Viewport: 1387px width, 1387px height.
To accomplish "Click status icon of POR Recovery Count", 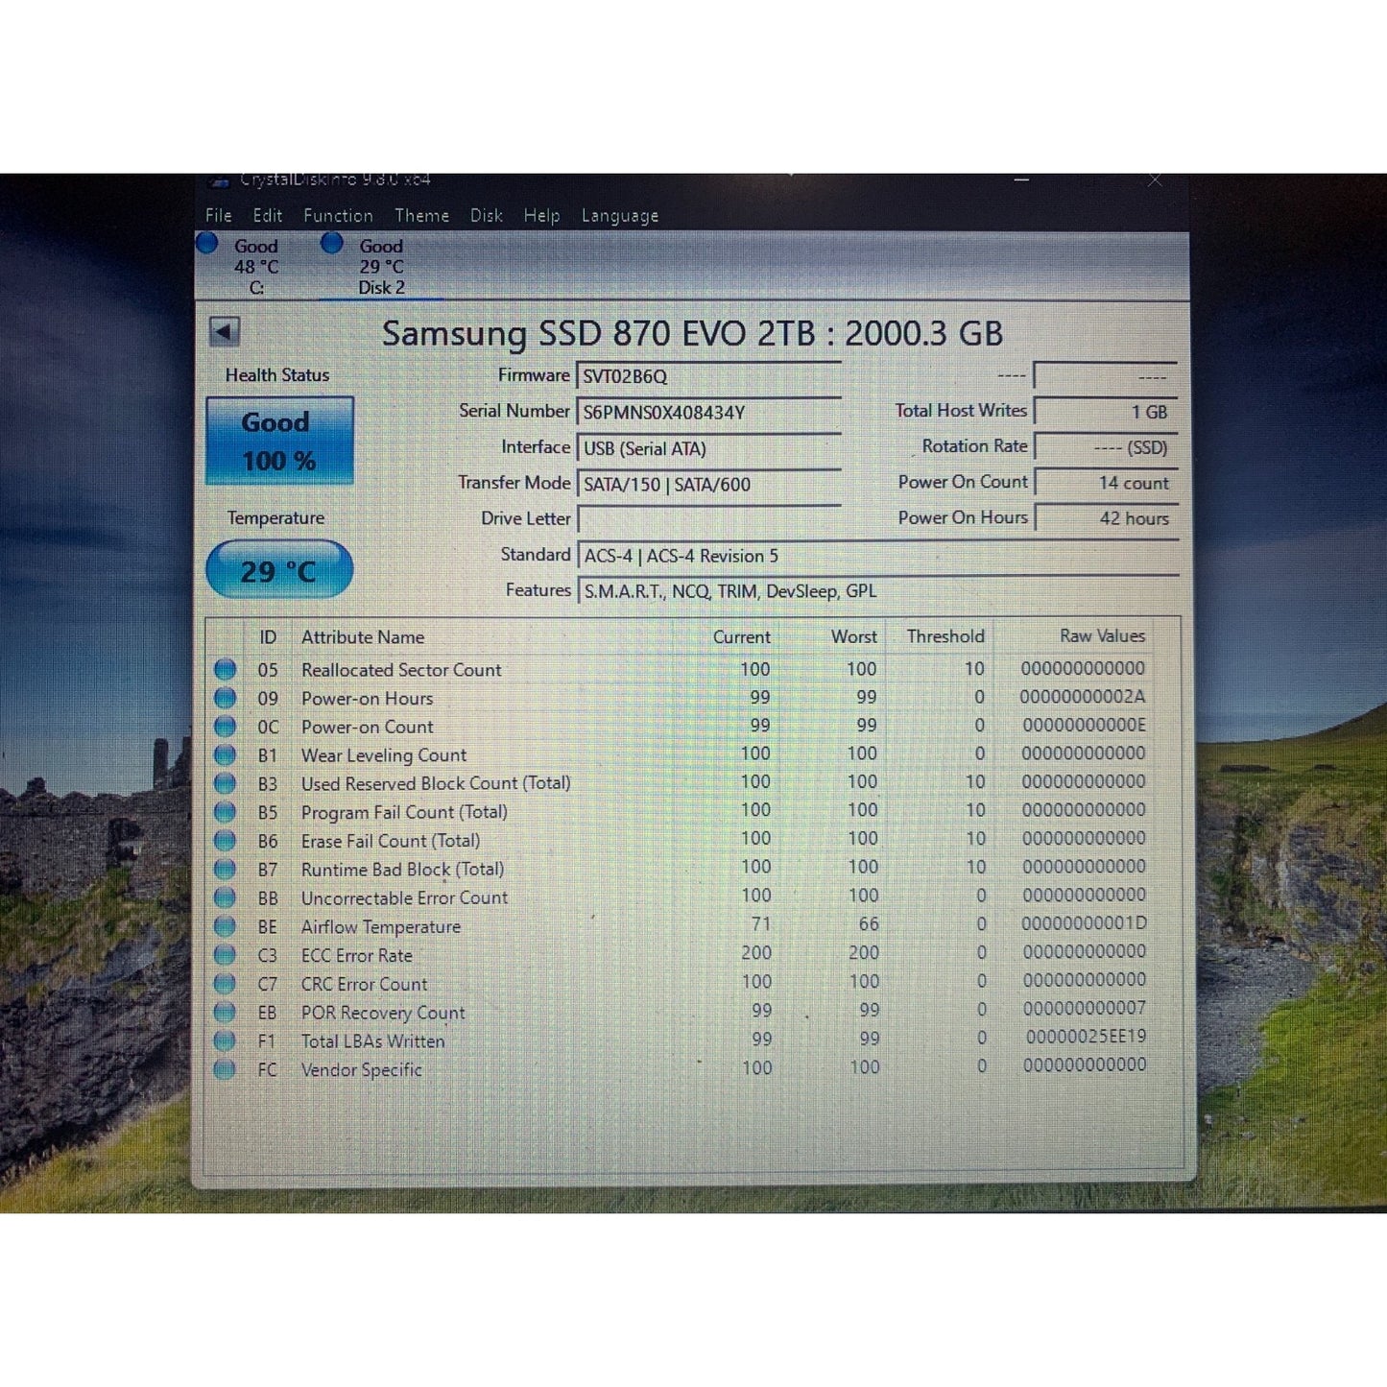I will [226, 1012].
